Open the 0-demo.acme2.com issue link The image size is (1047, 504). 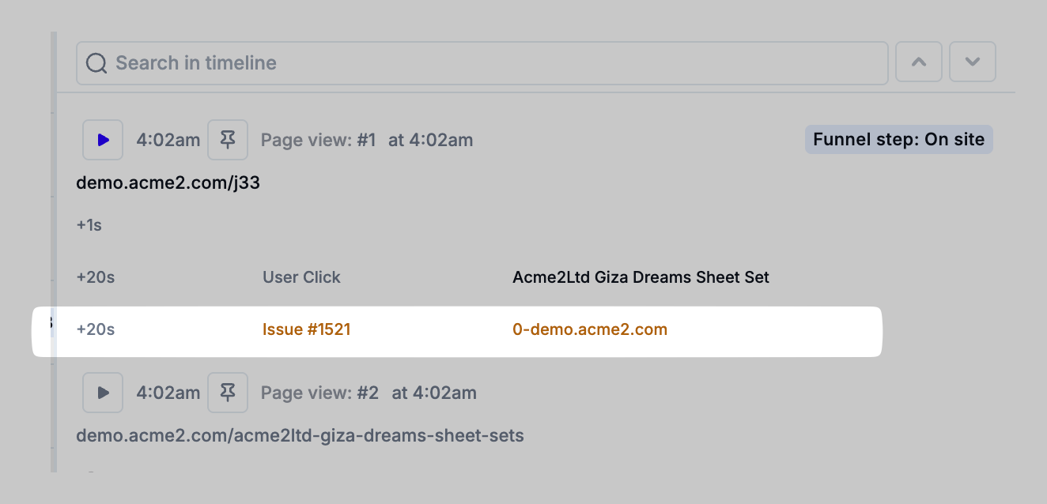(x=590, y=329)
